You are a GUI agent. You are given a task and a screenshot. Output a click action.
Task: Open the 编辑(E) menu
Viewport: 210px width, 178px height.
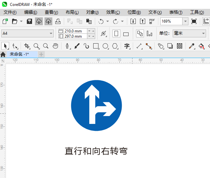point(31,12)
